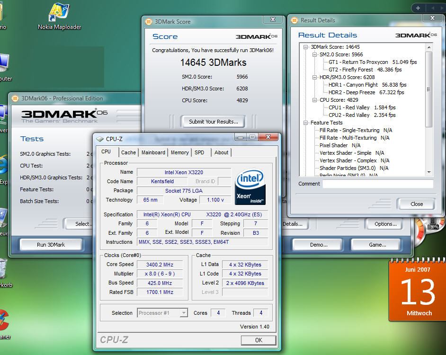Click the CPU-Z title bar icon

[99, 139]
